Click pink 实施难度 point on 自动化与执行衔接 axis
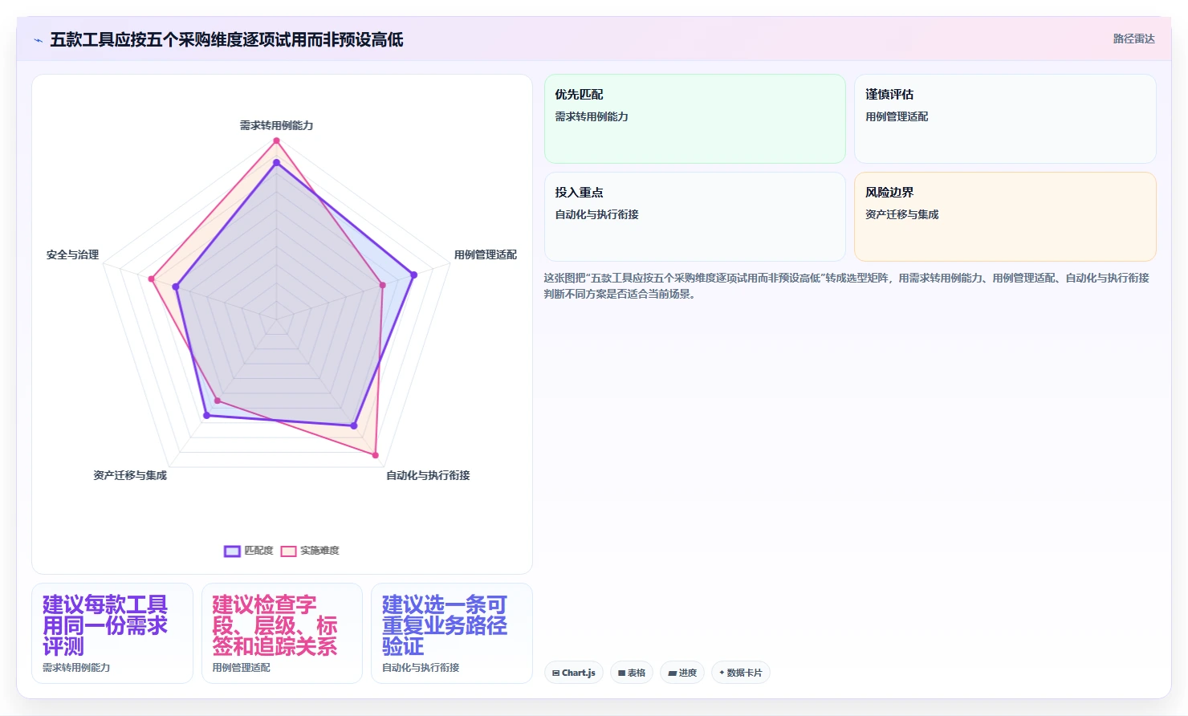The height and width of the screenshot is (716, 1188). click(x=375, y=455)
